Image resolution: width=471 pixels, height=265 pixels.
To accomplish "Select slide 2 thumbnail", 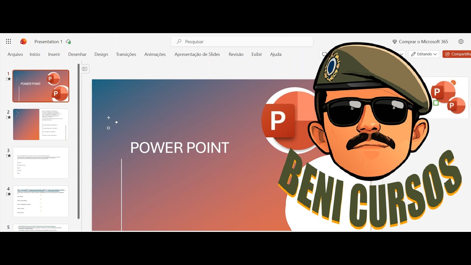I will tap(41, 124).
